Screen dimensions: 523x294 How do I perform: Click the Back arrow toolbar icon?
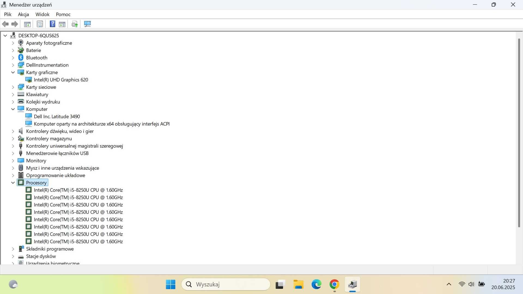(x=5, y=24)
